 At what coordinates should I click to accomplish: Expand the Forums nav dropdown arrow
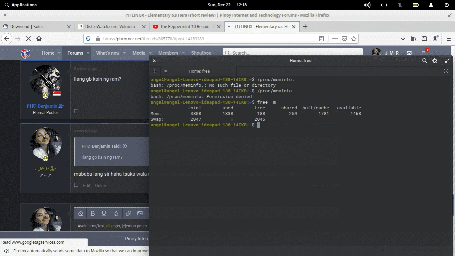click(x=88, y=53)
